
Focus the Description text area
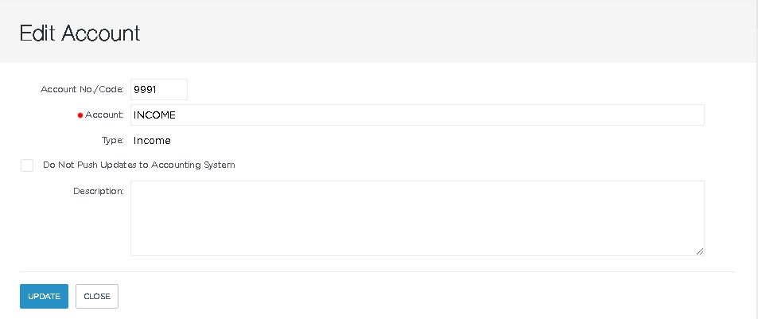[x=418, y=219]
